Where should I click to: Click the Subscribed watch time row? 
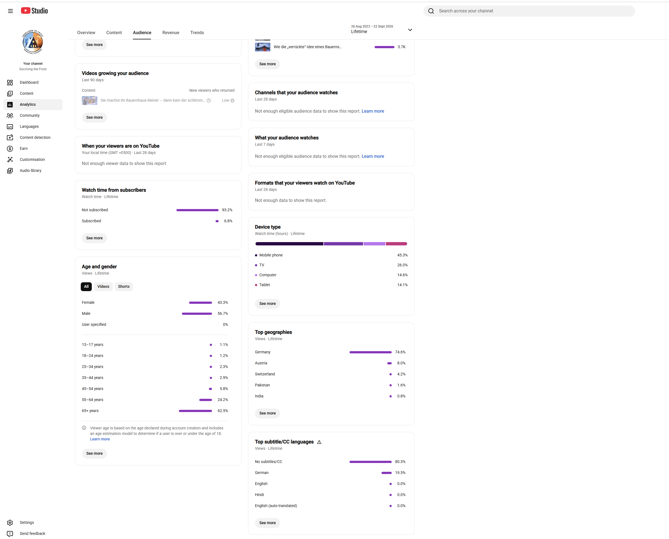(157, 221)
